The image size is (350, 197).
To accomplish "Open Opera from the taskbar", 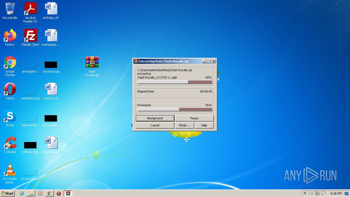I will point(59,193).
